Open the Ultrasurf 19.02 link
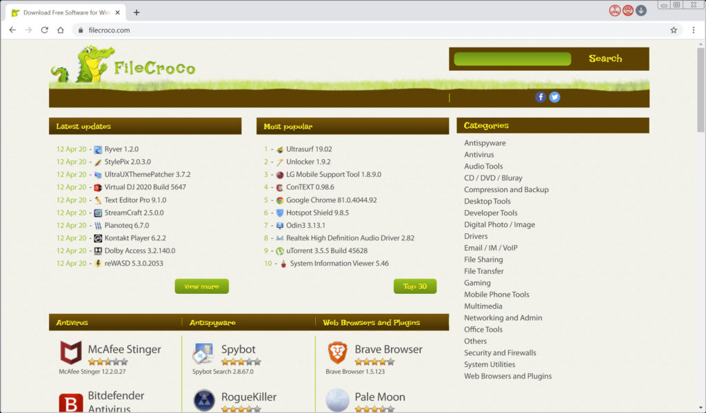Viewport: 706px width, 413px height. [309, 149]
